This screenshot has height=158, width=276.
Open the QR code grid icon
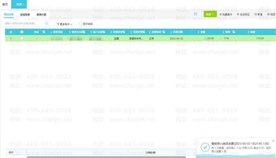[x=195, y=14]
